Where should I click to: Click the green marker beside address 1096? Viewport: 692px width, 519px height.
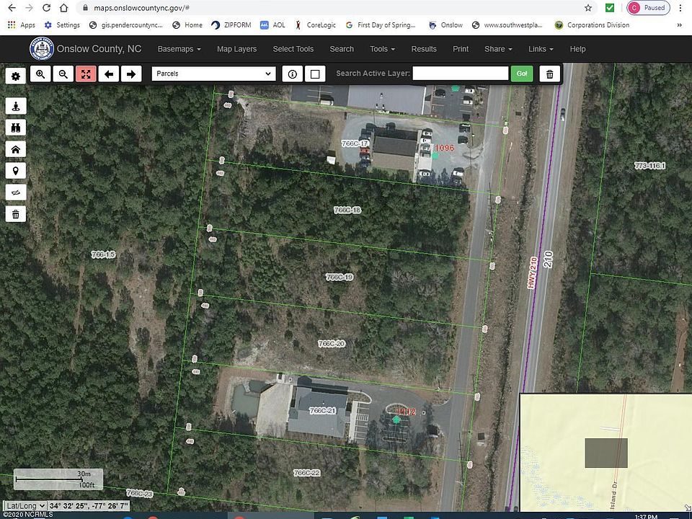point(435,156)
